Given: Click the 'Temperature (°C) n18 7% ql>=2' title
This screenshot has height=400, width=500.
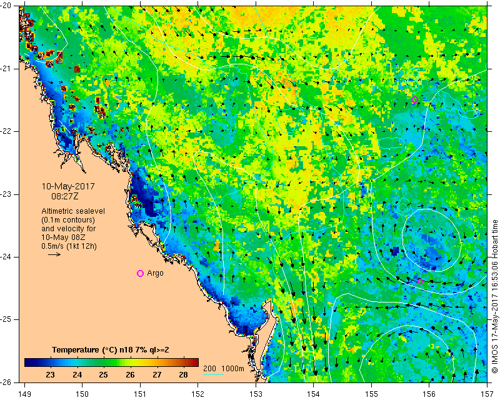Looking at the screenshot, I should pos(111,350).
